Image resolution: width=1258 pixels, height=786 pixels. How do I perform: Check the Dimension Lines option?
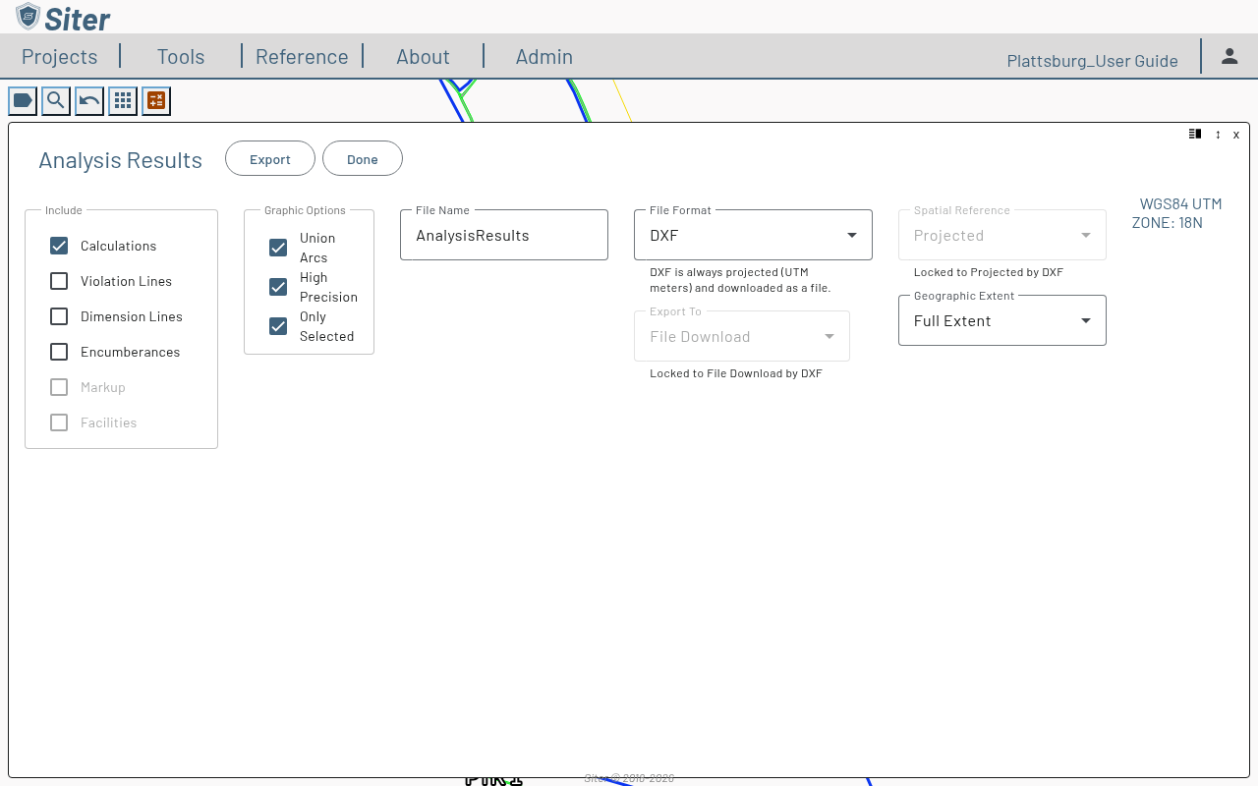click(x=59, y=316)
